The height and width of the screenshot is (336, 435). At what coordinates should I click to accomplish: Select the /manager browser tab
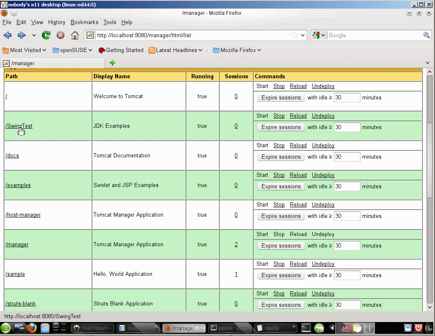(x=53, y=63)
